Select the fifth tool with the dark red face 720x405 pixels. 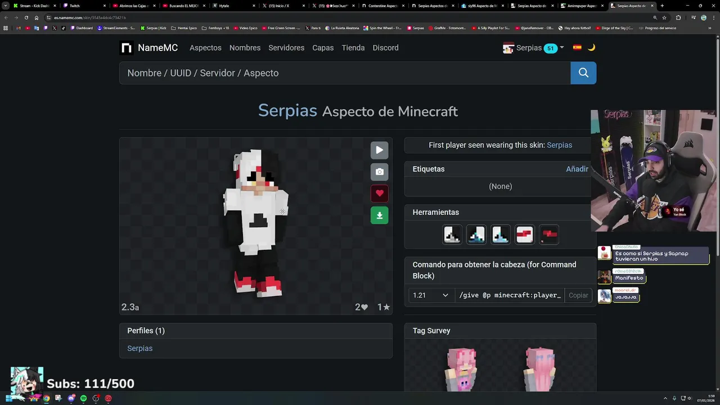coord(549,235)
